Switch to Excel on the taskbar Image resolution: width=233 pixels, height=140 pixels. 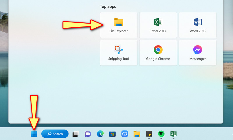pos(173,134)
